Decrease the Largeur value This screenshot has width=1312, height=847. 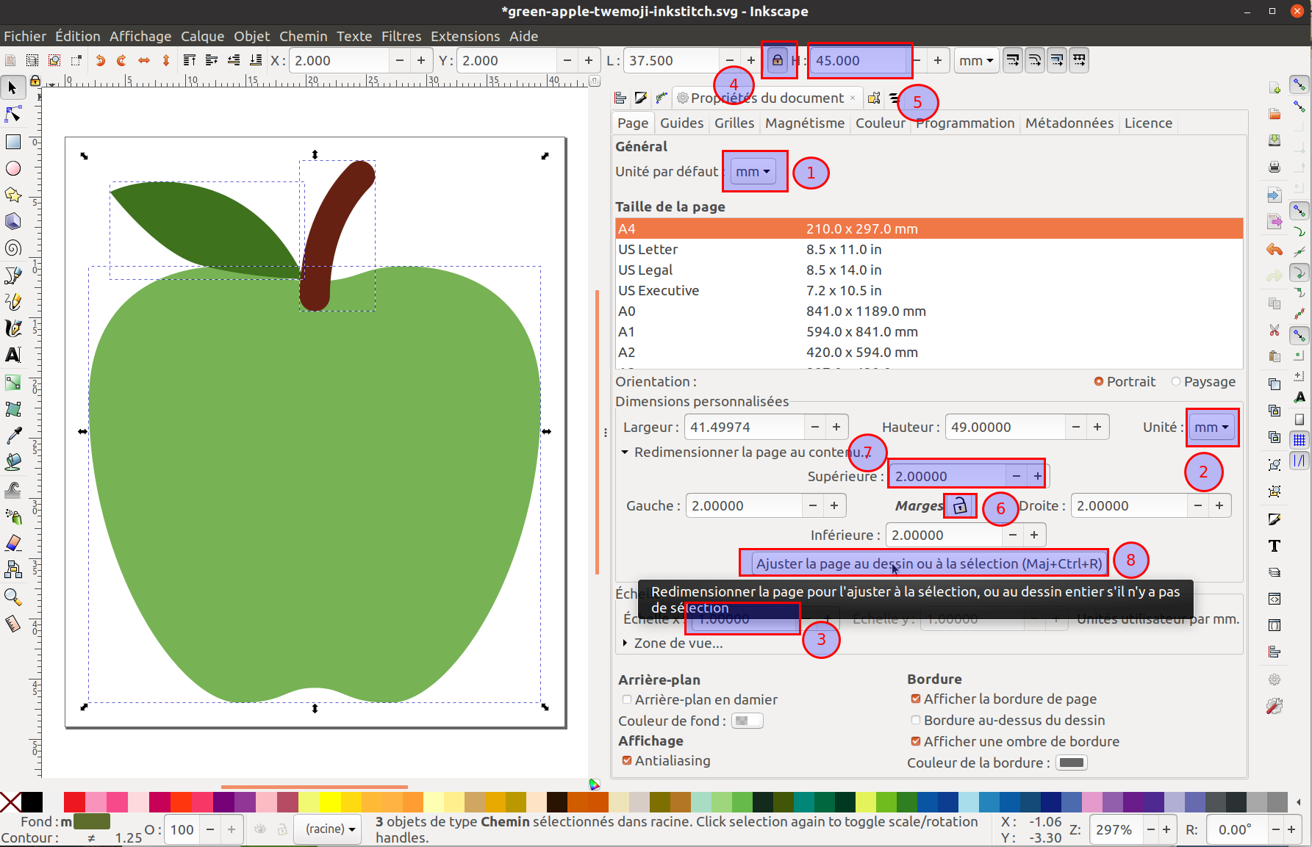[x=814, y=427]
